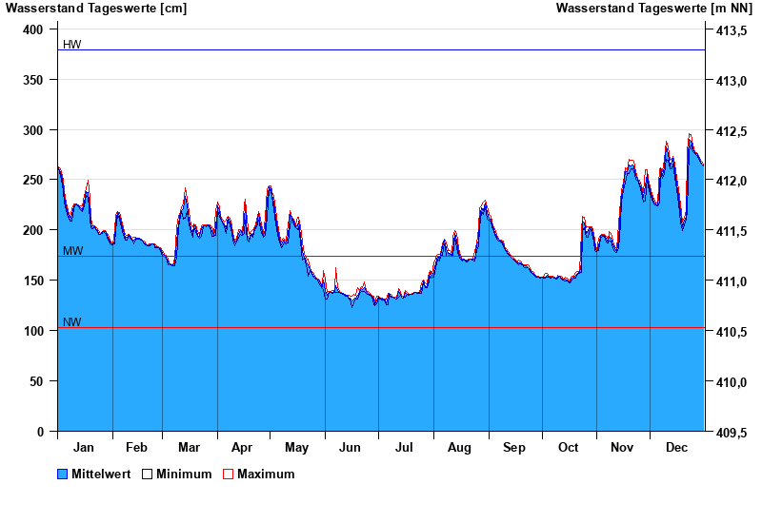Select the Dec month label
The height and width of the screenshot is (523, 762).
677,447
